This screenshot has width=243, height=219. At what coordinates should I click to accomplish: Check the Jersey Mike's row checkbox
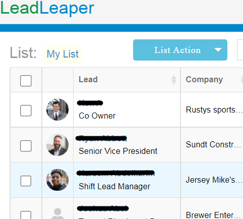pos(26,181)
